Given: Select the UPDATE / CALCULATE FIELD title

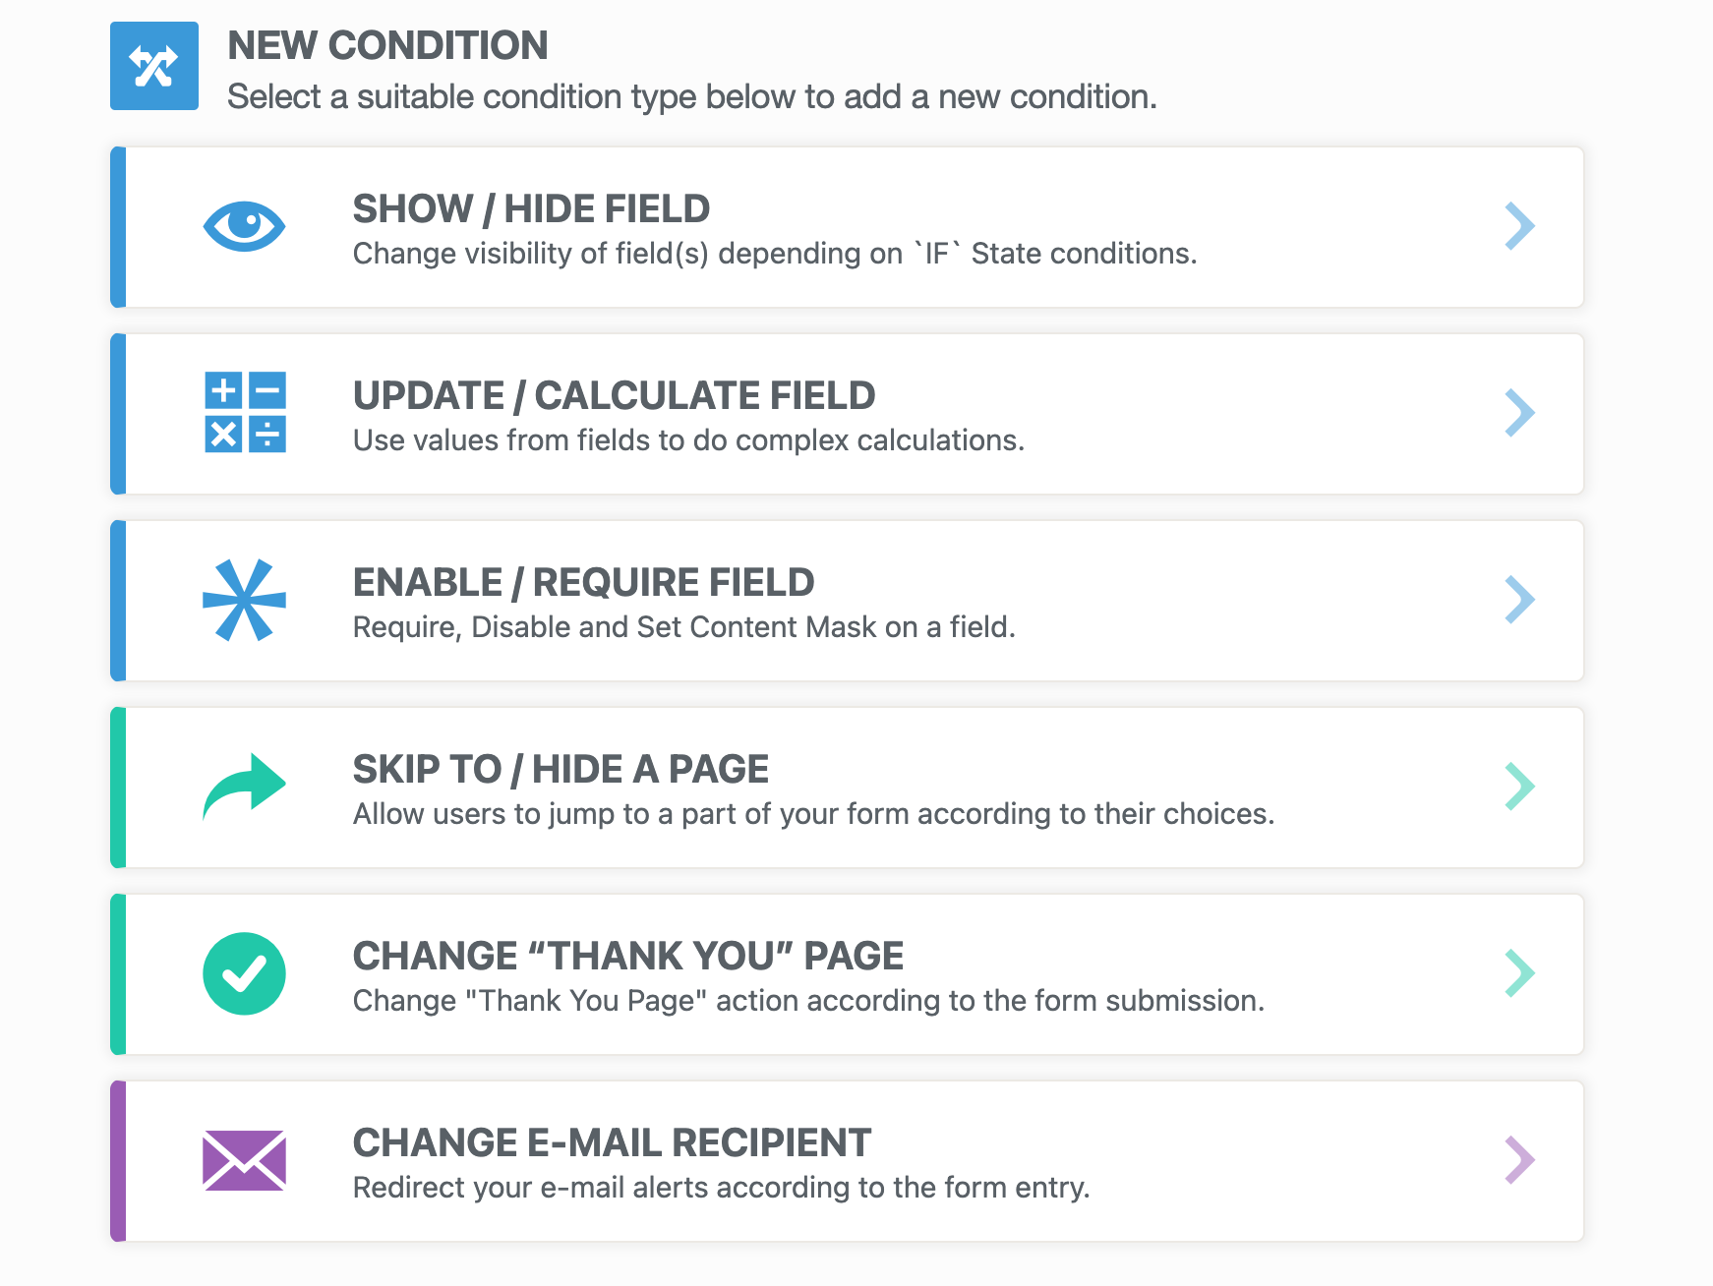Looking at the screenshot, I should (614, 395).
